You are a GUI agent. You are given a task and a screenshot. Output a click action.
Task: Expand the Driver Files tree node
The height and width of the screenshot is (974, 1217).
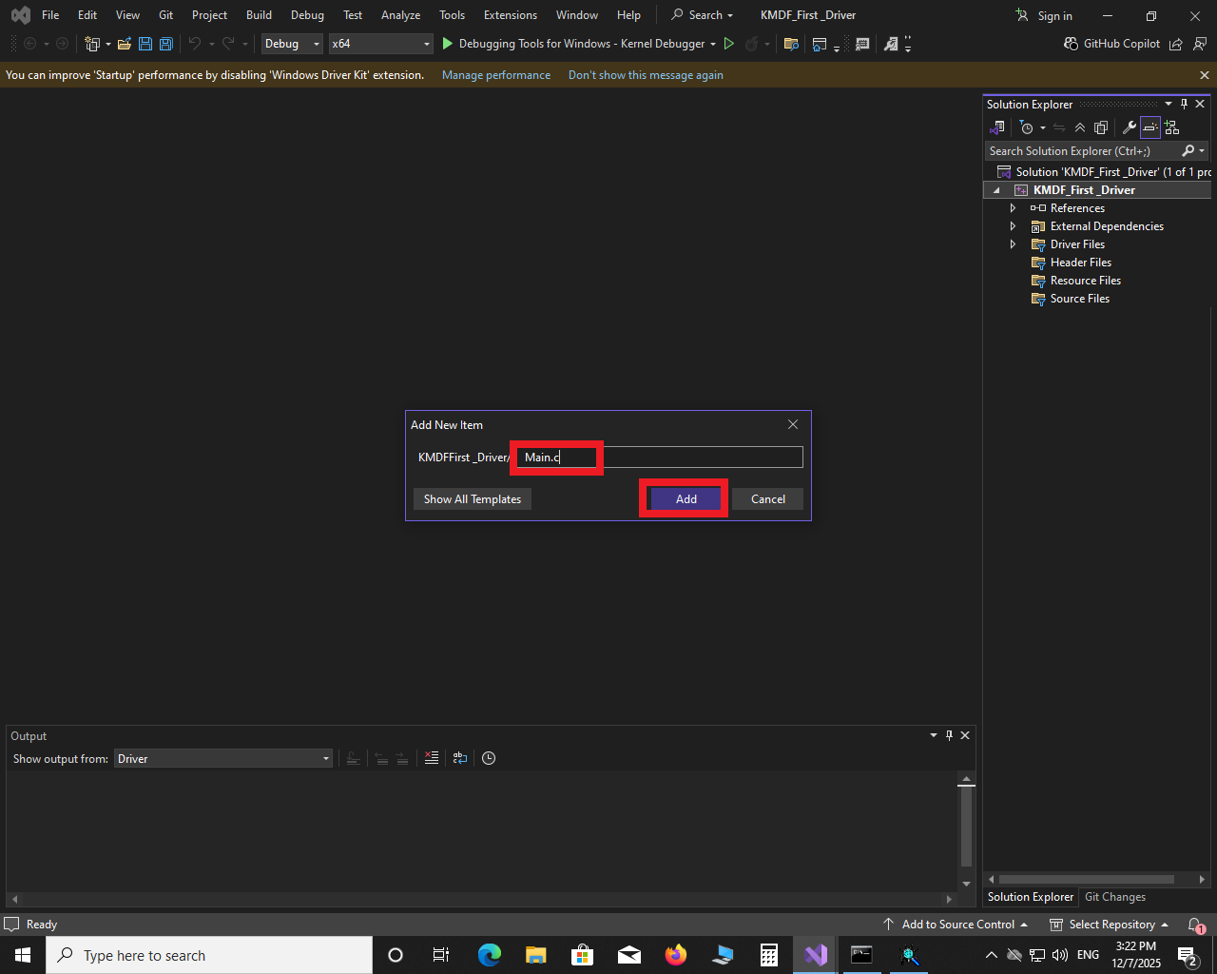pyautogui.click(x=1013, y=244)
